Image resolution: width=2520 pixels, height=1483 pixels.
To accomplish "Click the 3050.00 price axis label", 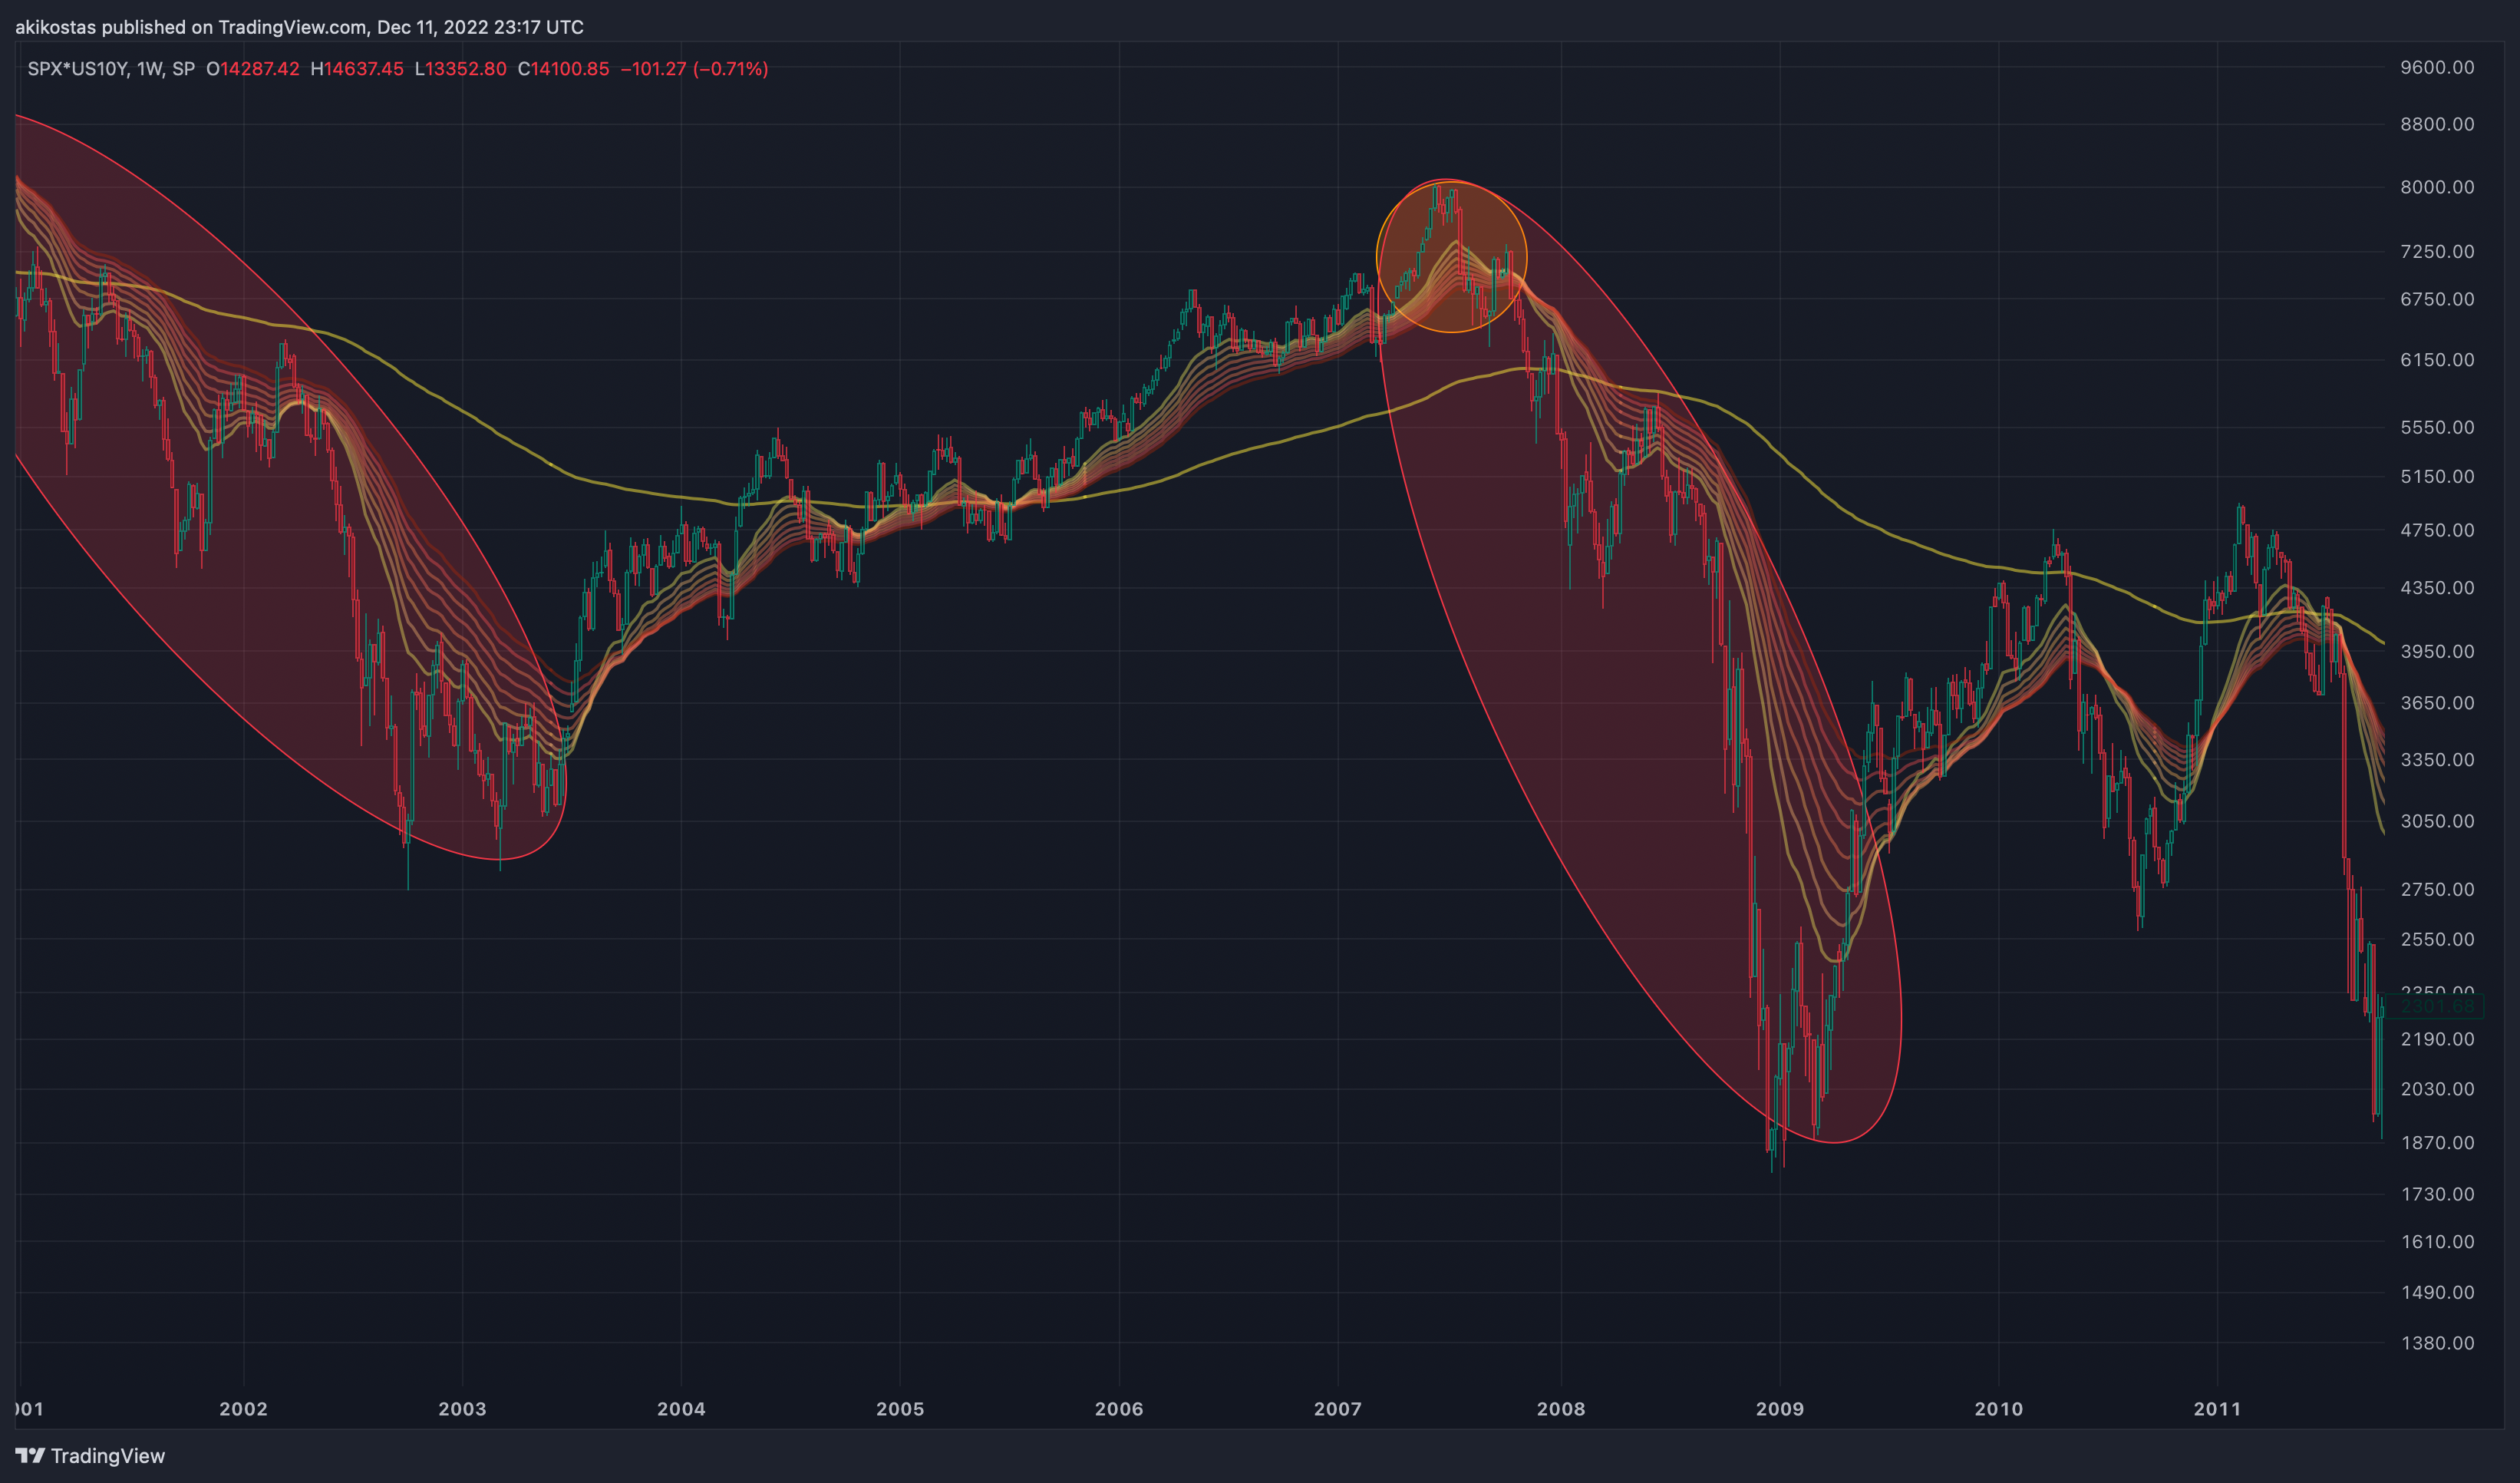I will tap(2438, 821).
